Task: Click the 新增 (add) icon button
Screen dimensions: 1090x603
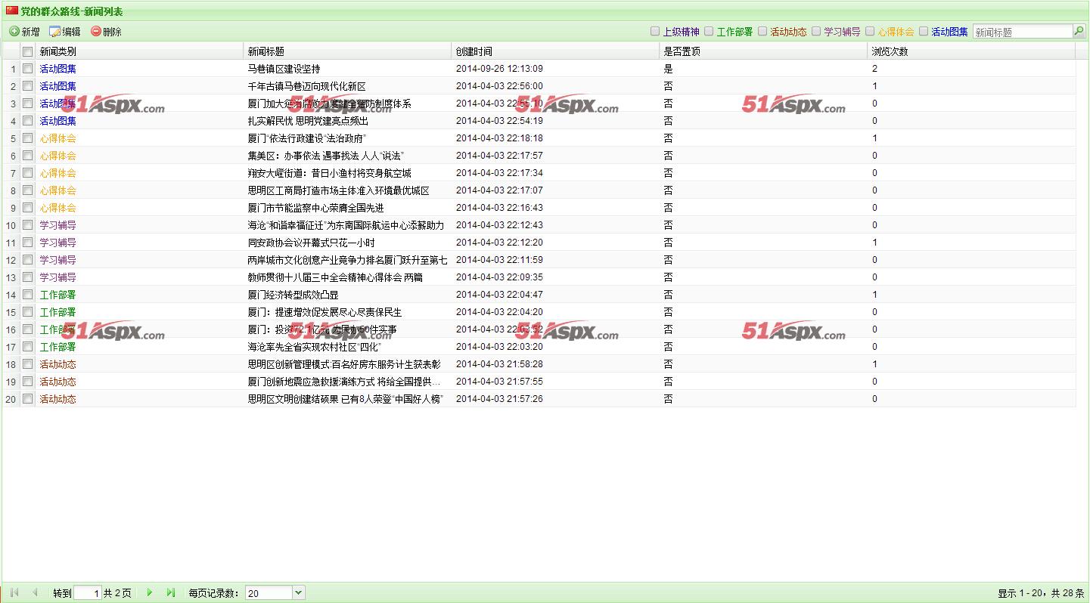Action: pyautogui.click(x=14, y=32)
